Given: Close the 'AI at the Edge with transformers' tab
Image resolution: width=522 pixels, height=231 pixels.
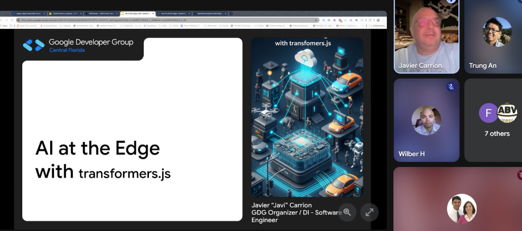Looking at the screenshot, I should (153, 14).
